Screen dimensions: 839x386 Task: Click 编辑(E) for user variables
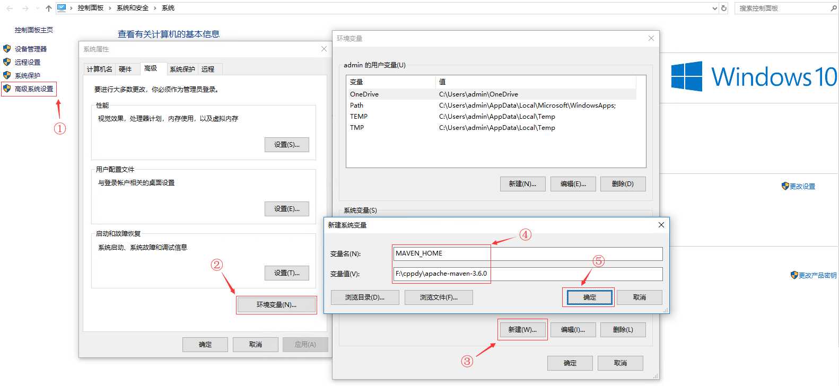pyautogui.click(x=573, y=184)
